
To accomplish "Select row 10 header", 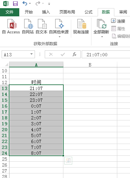I will [5, 71].
